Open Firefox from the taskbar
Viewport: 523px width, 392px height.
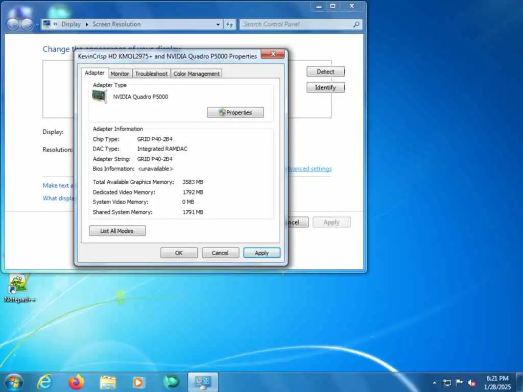76,382
